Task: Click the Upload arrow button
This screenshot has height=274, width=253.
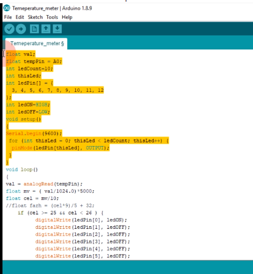Action: [x=21, y=29]
